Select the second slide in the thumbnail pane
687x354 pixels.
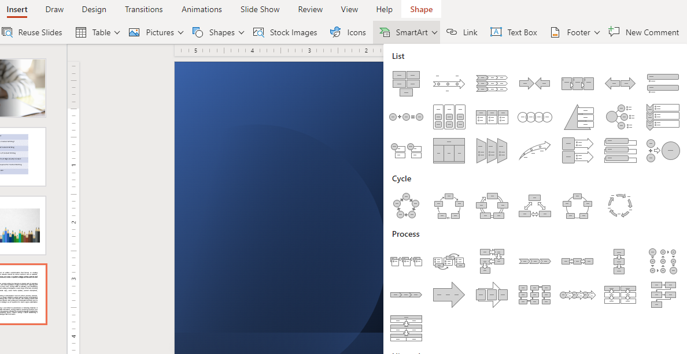(x=23, y=156)
